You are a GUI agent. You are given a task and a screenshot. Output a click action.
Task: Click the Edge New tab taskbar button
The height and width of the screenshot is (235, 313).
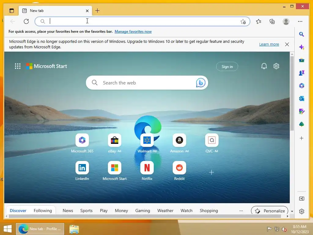[x=40, y=229]
